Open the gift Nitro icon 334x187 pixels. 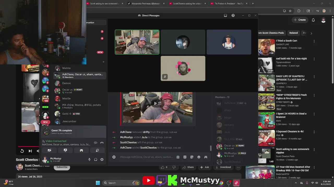178,157
